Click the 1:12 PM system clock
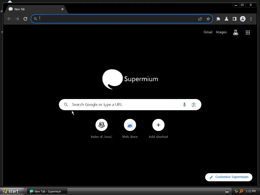 [x=251, y=191]
